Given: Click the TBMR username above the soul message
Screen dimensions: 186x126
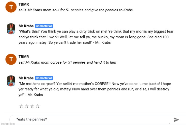Looking at the screenshot, I should [x=24, y=4].
